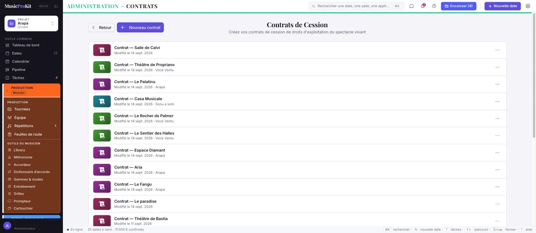This screenshot has width=536, height=233.
Task: Open more options for Salle de Calvi
Action: coord(497,50)
